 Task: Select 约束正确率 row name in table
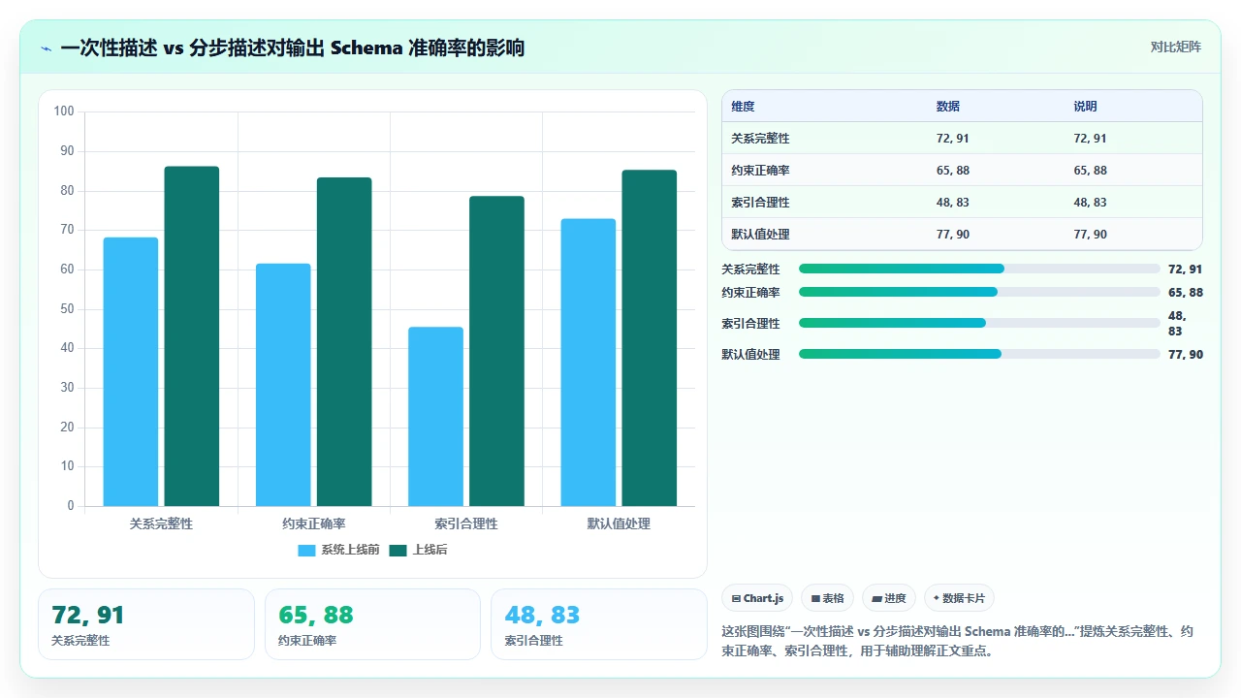(760, 171)
